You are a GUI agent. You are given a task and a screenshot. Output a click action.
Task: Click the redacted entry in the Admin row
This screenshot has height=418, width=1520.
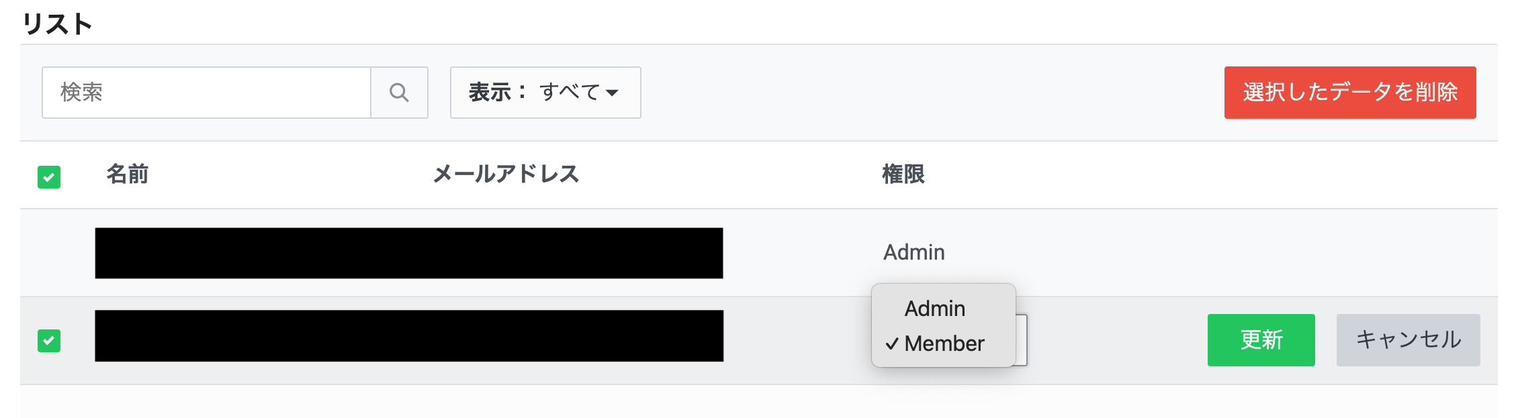tap(408, 253)
